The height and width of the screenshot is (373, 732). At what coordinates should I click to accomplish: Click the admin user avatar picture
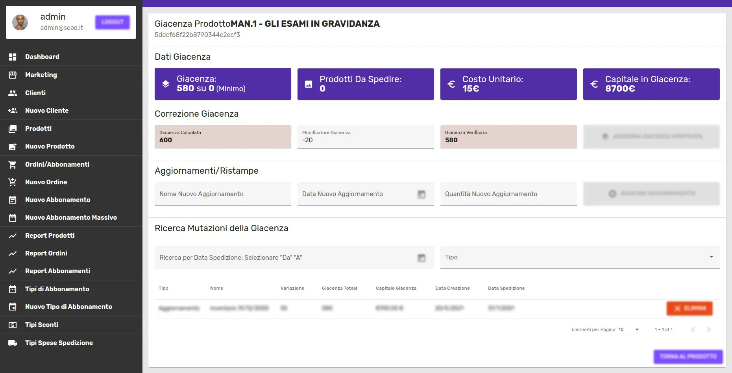tap(20, 22)
